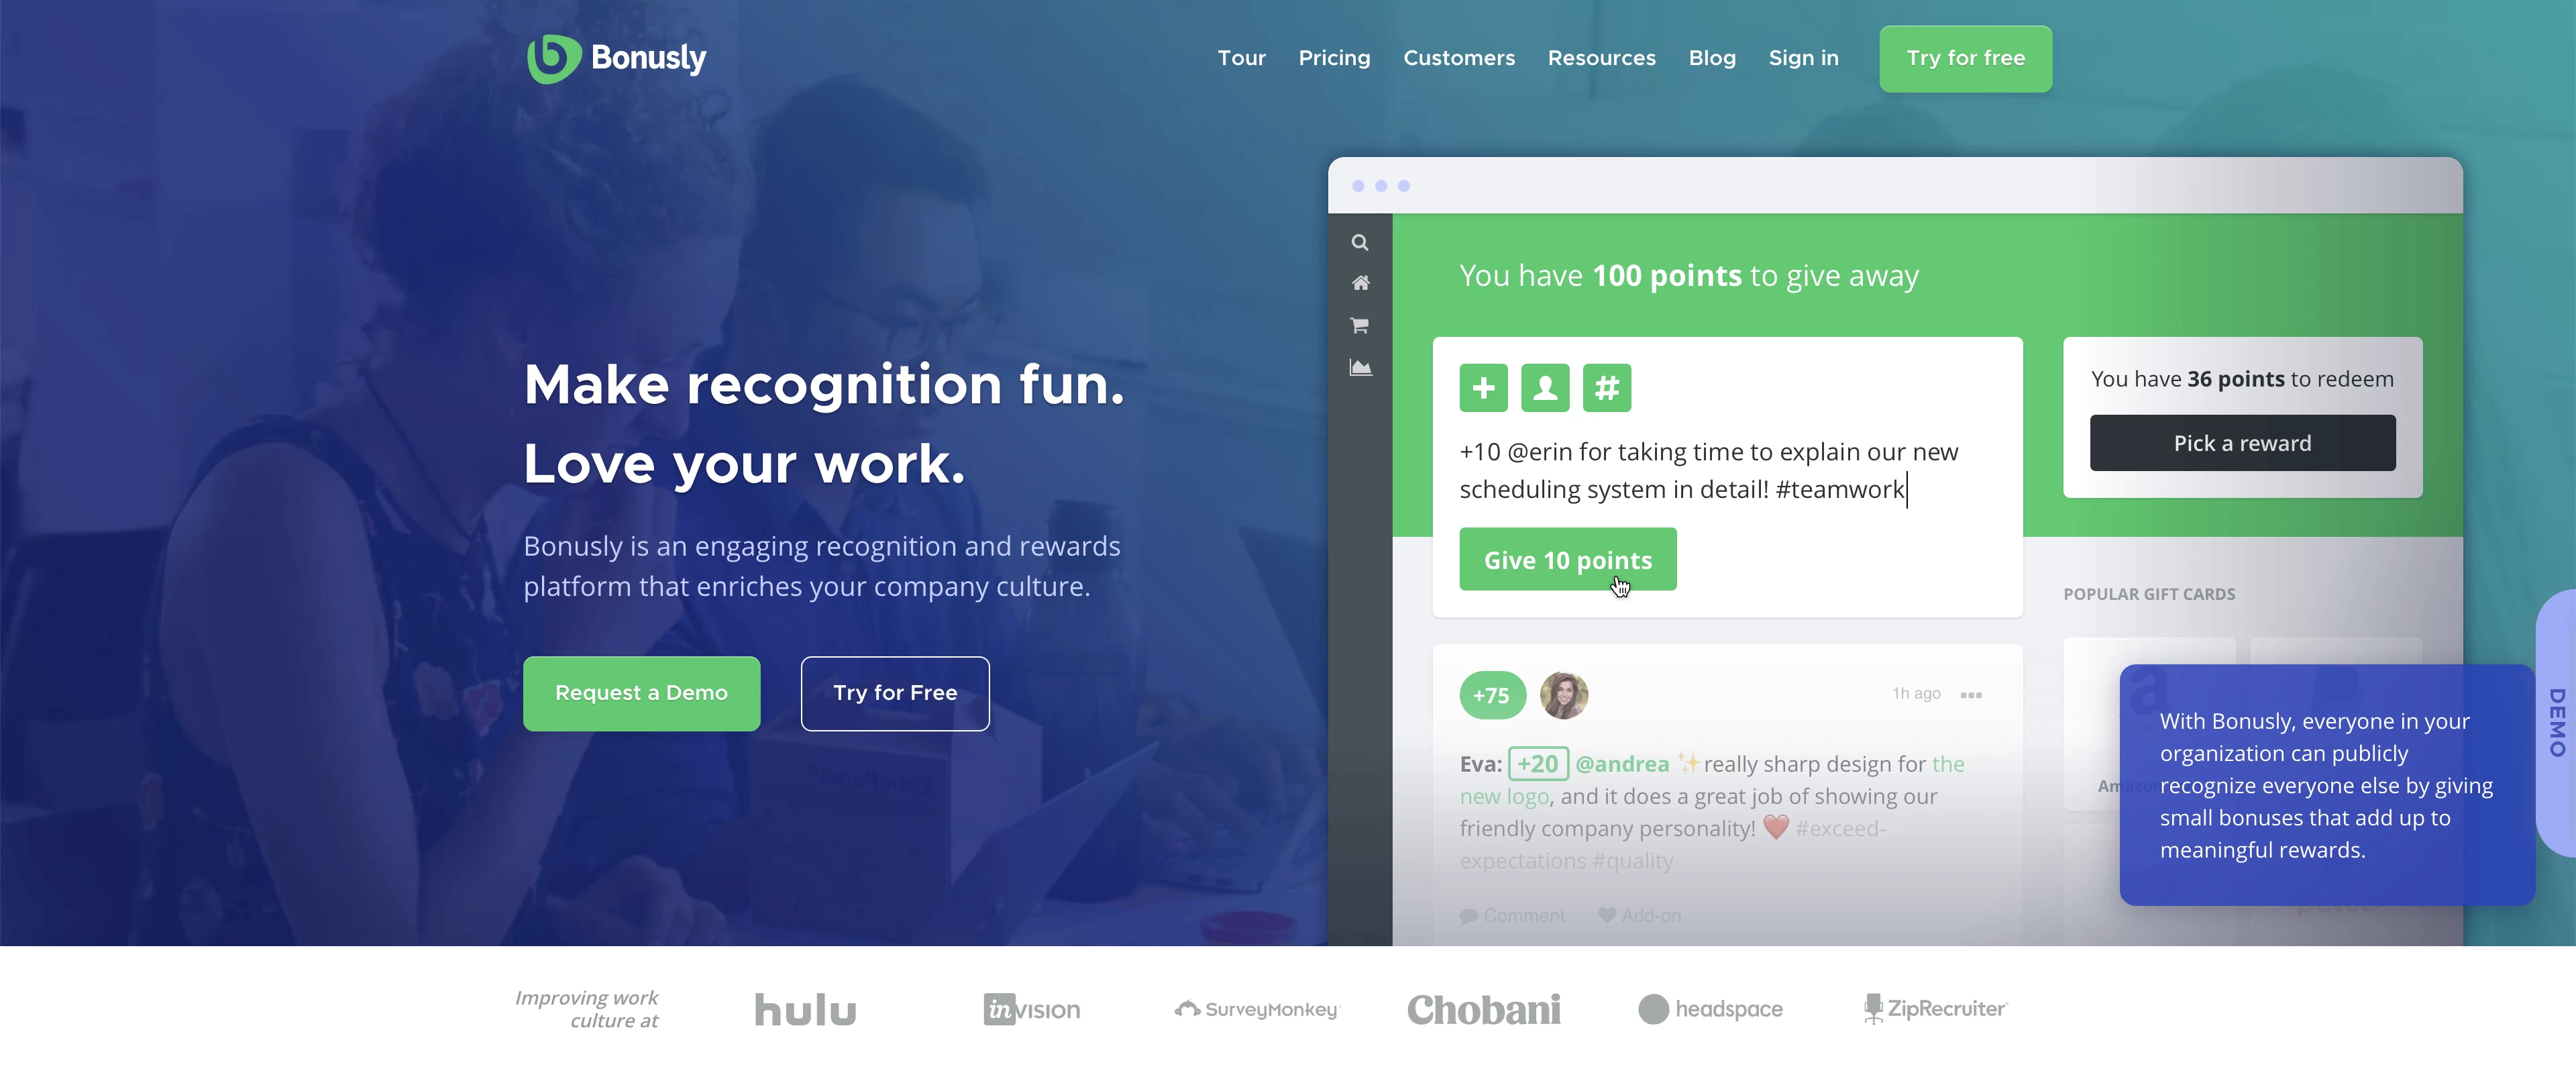Click the add bonus icon (+)

click(x=1482, y=388)
